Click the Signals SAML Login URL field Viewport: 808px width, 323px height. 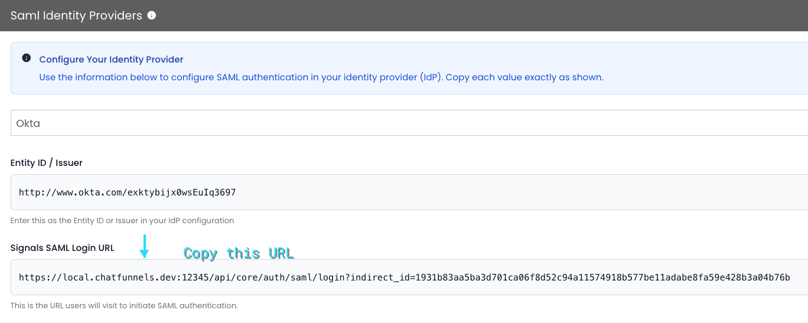click(x=409, y=277)
